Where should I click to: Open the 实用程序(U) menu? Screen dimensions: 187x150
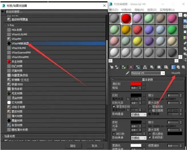[167, 10]
